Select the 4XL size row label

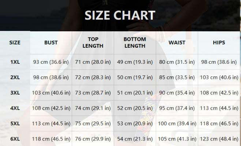pos(15,108)
